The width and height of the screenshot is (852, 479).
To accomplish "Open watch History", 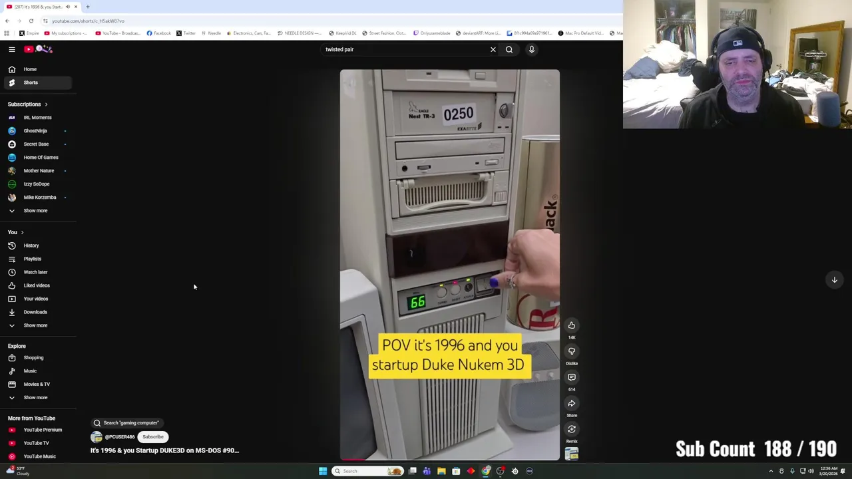I will 38,245.
